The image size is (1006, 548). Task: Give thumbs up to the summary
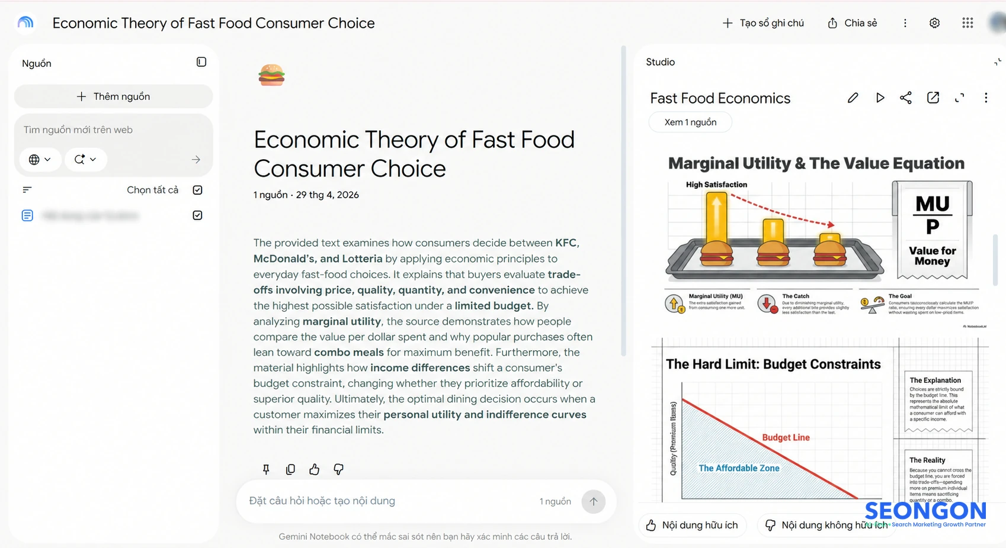click(x=314, y=469)
